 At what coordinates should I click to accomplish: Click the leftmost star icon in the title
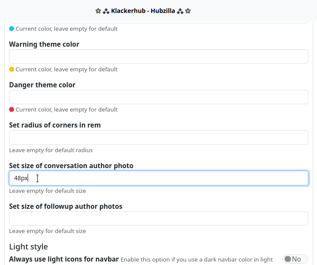coord(98,11)
